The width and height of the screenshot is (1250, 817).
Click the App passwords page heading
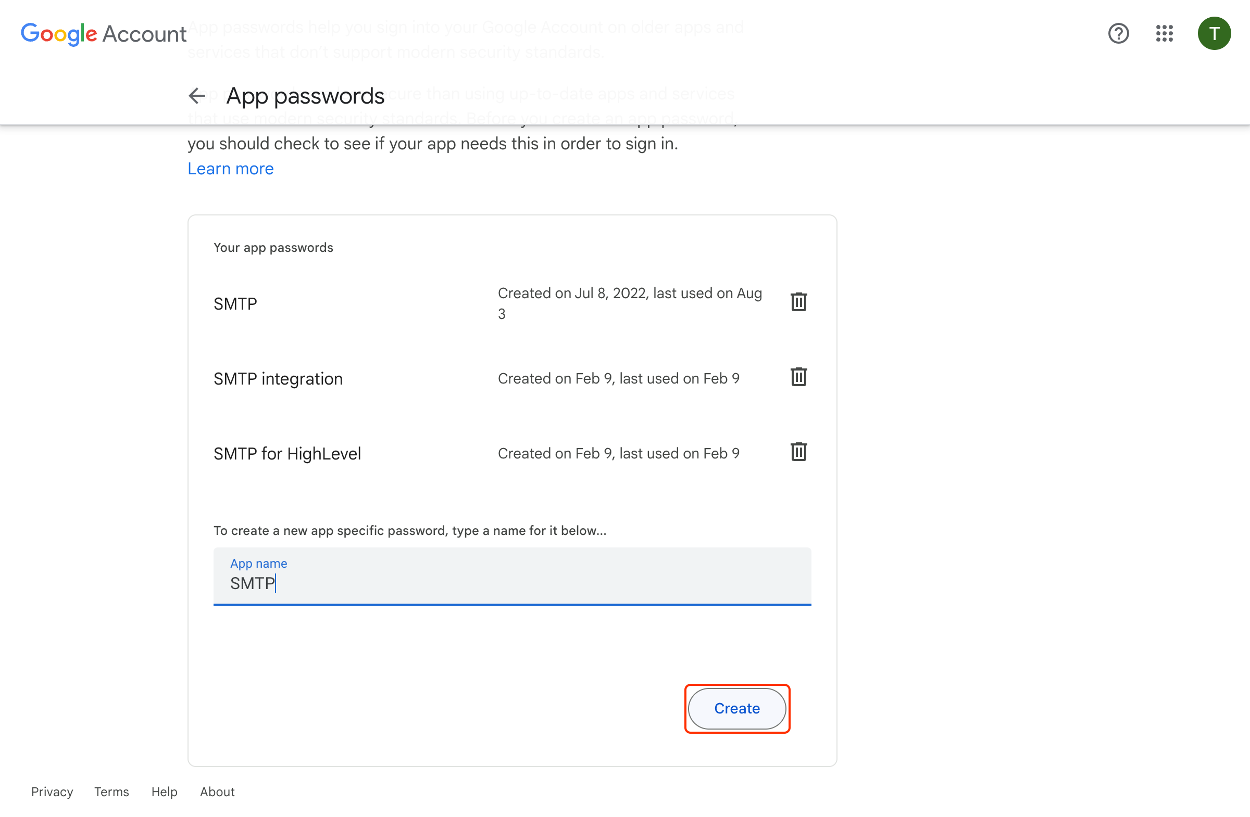305,96
